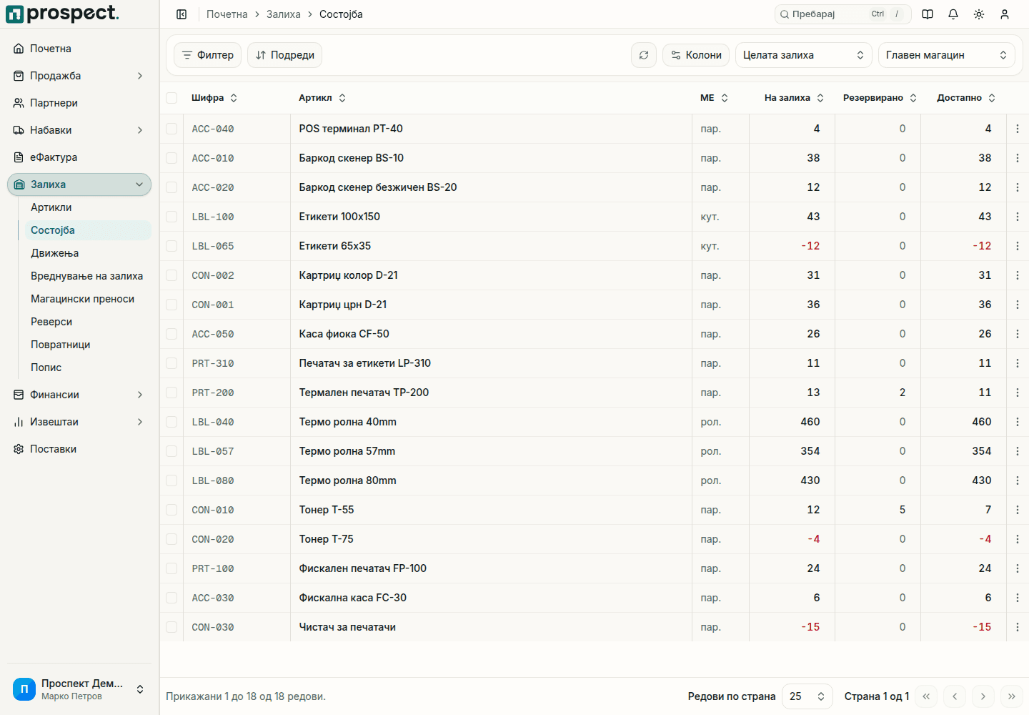Expand the Продажба menu

click(79, 76)
